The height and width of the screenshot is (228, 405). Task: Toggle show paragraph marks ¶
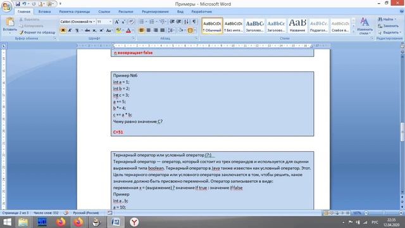click(x=194, y=22)
